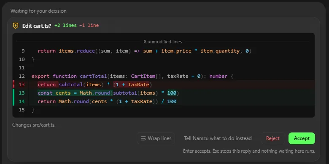Click the "Waiting for your decision" label
329x164 pixels.
(x=38, y=11)
